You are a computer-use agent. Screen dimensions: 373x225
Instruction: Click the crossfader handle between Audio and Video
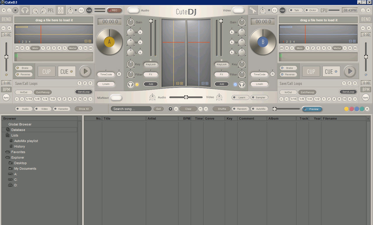pyautogui.click(x=186, y=97)
